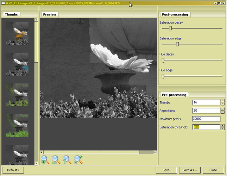Select the orange-tinted flower thumbnail

17,33
